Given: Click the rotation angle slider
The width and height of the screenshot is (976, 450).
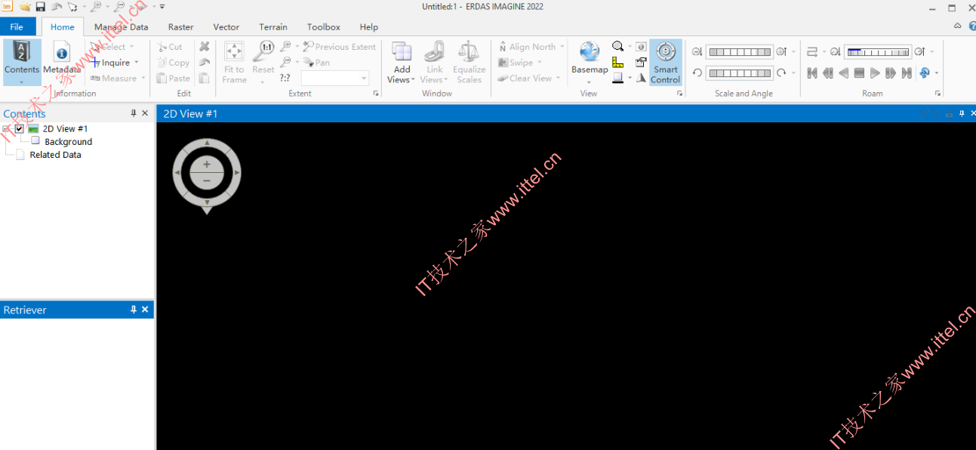Looking at the screenshot, I should point(740,73).
